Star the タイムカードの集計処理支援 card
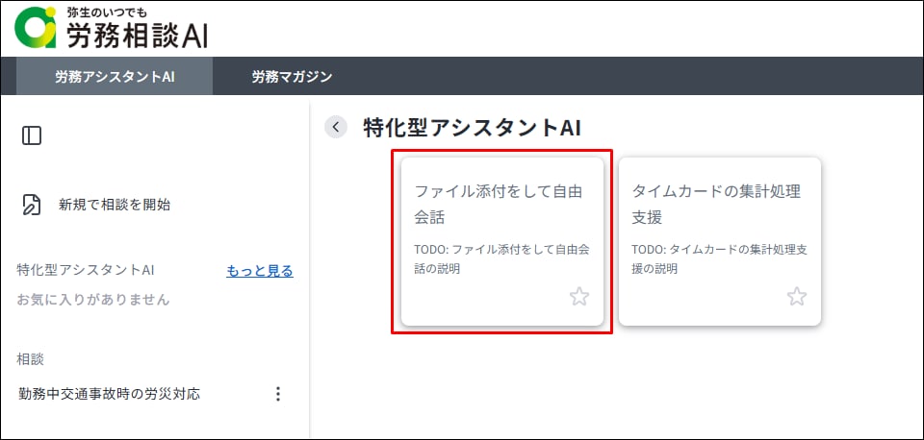This screenshot has width=924, height=440. tap(796, 297)
